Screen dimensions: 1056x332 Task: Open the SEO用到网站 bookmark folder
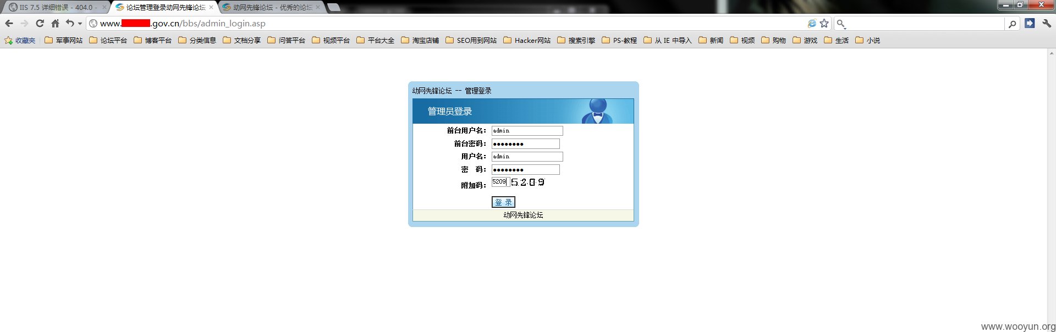click(471, 41)
